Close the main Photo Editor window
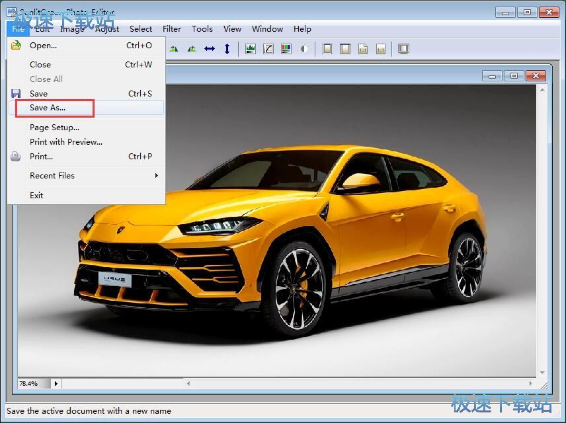 pyautogui.click(x=549, y=13)
